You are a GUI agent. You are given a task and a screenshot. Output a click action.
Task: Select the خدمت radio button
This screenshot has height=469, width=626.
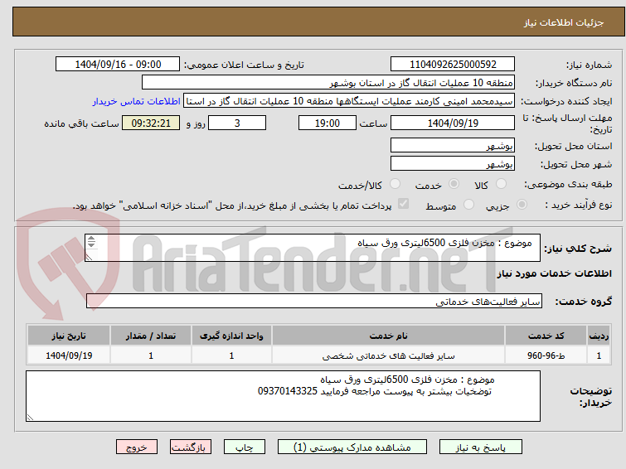[x=454, y=184]
